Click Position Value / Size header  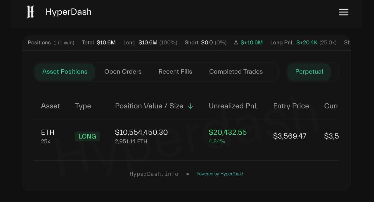pyautogui.click(x=149, y=106)
